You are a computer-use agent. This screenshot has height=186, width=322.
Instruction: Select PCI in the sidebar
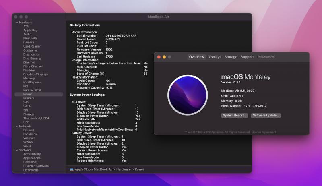pyautogui.click(x=26, y=86)
